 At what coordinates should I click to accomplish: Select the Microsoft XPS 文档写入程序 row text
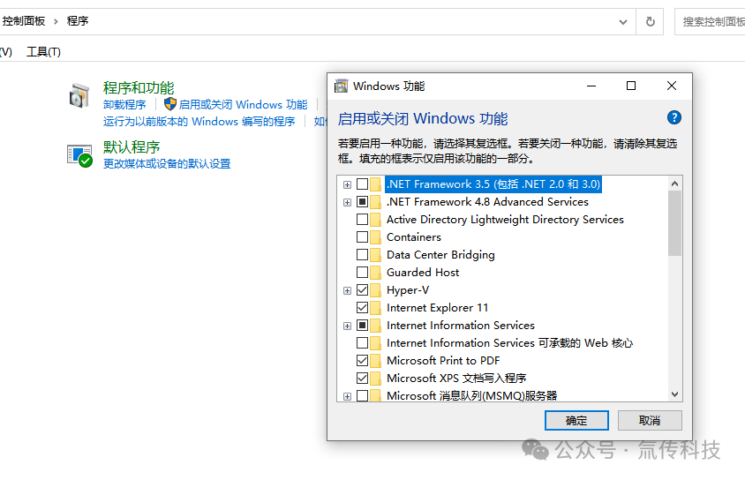456,379
